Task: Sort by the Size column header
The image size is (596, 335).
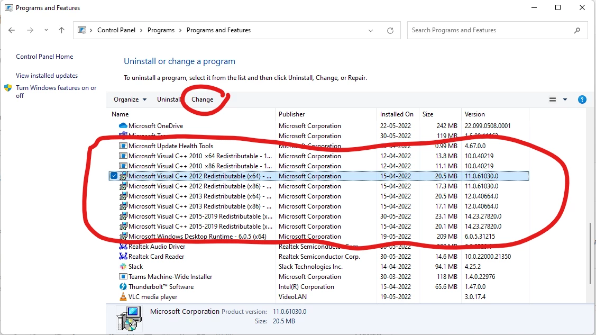Action: click(x=428, y=114)
